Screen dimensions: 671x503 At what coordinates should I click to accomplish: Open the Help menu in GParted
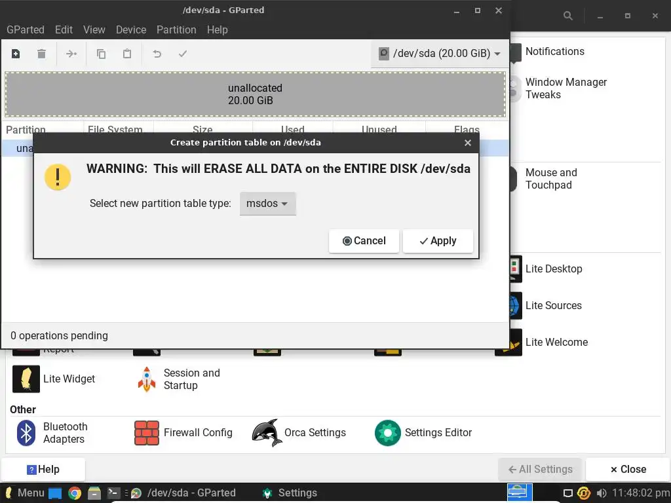coord(218,29)
